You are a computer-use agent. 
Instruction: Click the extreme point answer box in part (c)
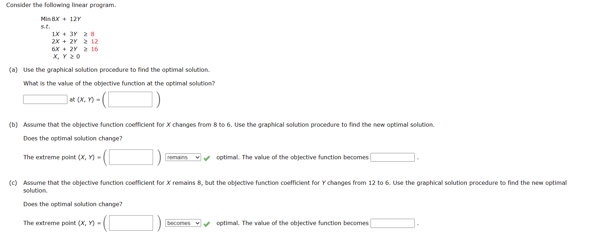click(130, 223)
